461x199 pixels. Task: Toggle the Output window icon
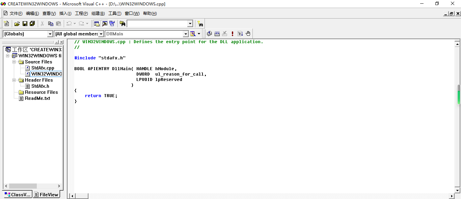click(105, 24)
